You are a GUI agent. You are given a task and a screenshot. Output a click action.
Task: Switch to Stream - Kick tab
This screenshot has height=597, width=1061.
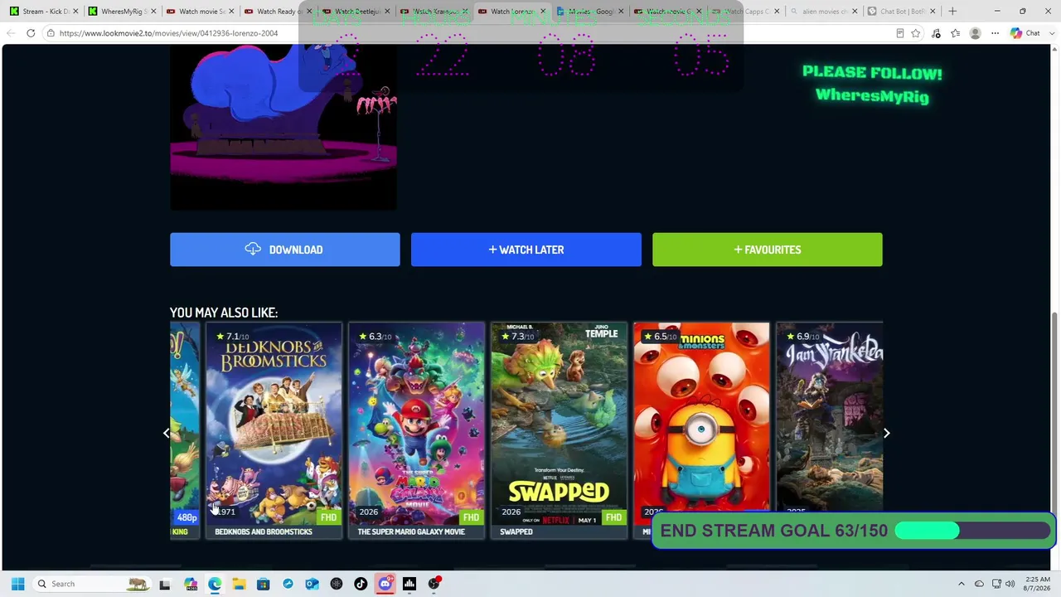click(x=43, y=12)
